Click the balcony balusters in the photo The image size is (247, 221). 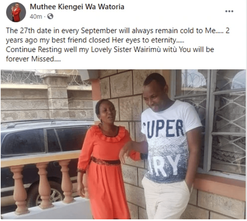[43, 185]
